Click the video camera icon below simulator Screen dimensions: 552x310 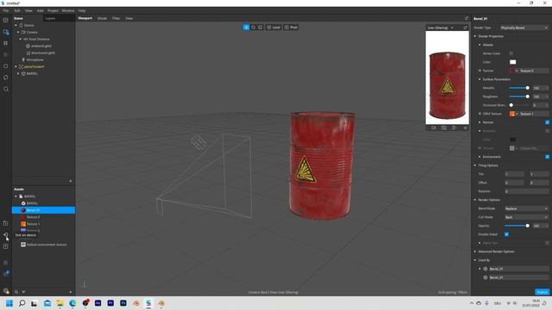(x=434, y=128)
